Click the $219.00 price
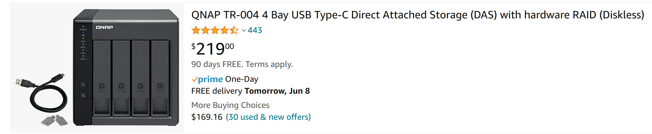652x134 pixels. click(213, 49)
